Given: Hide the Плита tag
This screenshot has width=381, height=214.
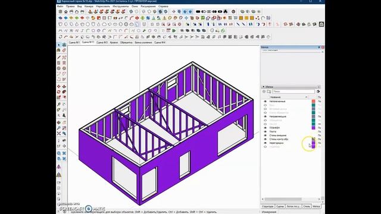Looking at the screenshot, I should click(265, 131).
